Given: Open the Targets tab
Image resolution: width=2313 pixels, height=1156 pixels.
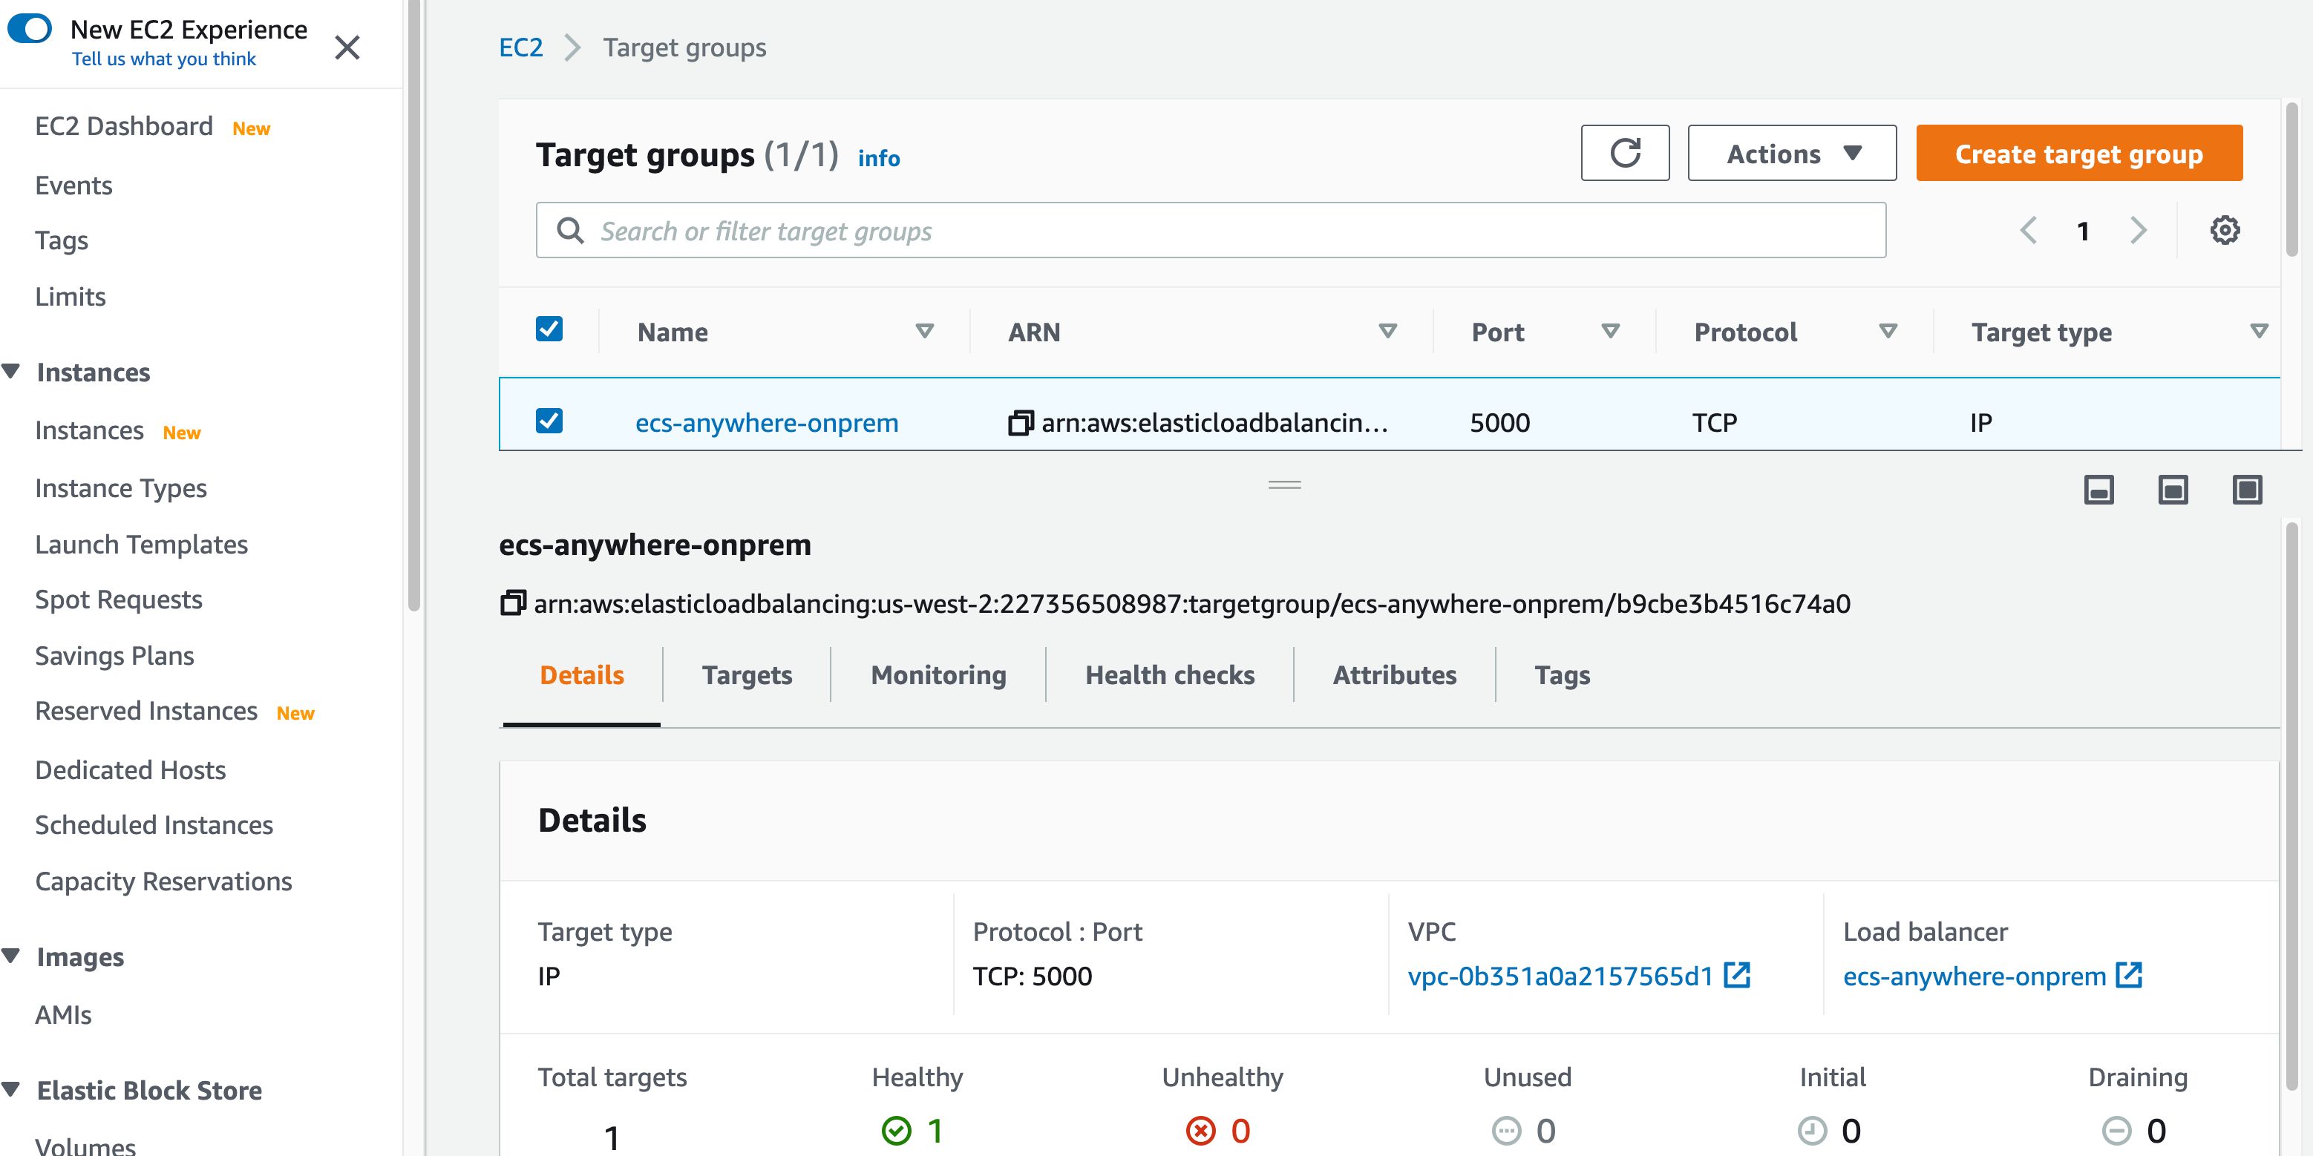Looking at the screenshot, I should 746,675.
